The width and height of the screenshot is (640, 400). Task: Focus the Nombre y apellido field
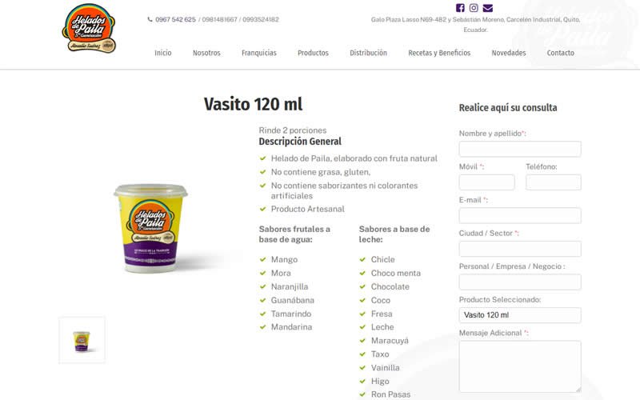tap(520, 149)
